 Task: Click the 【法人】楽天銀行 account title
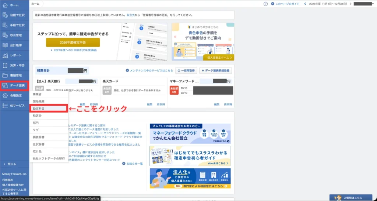[47, 81]
